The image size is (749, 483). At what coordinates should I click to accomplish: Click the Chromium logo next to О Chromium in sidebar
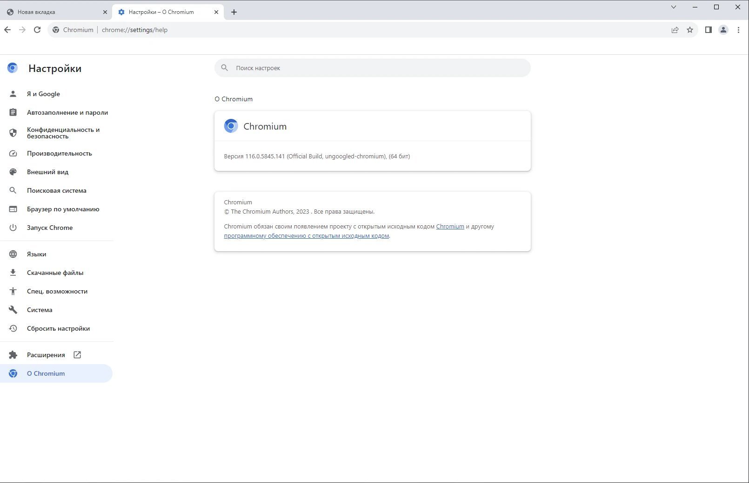click(x=13, y=373)
